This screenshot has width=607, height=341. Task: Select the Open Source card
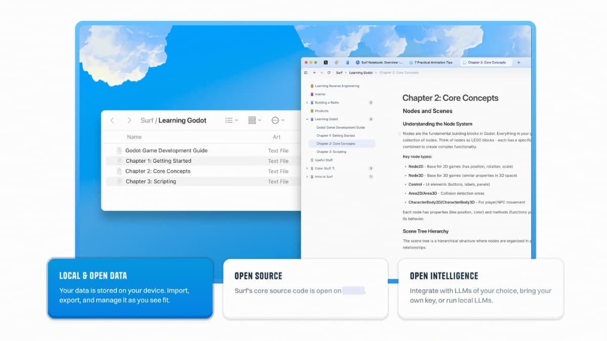point(306,288)
